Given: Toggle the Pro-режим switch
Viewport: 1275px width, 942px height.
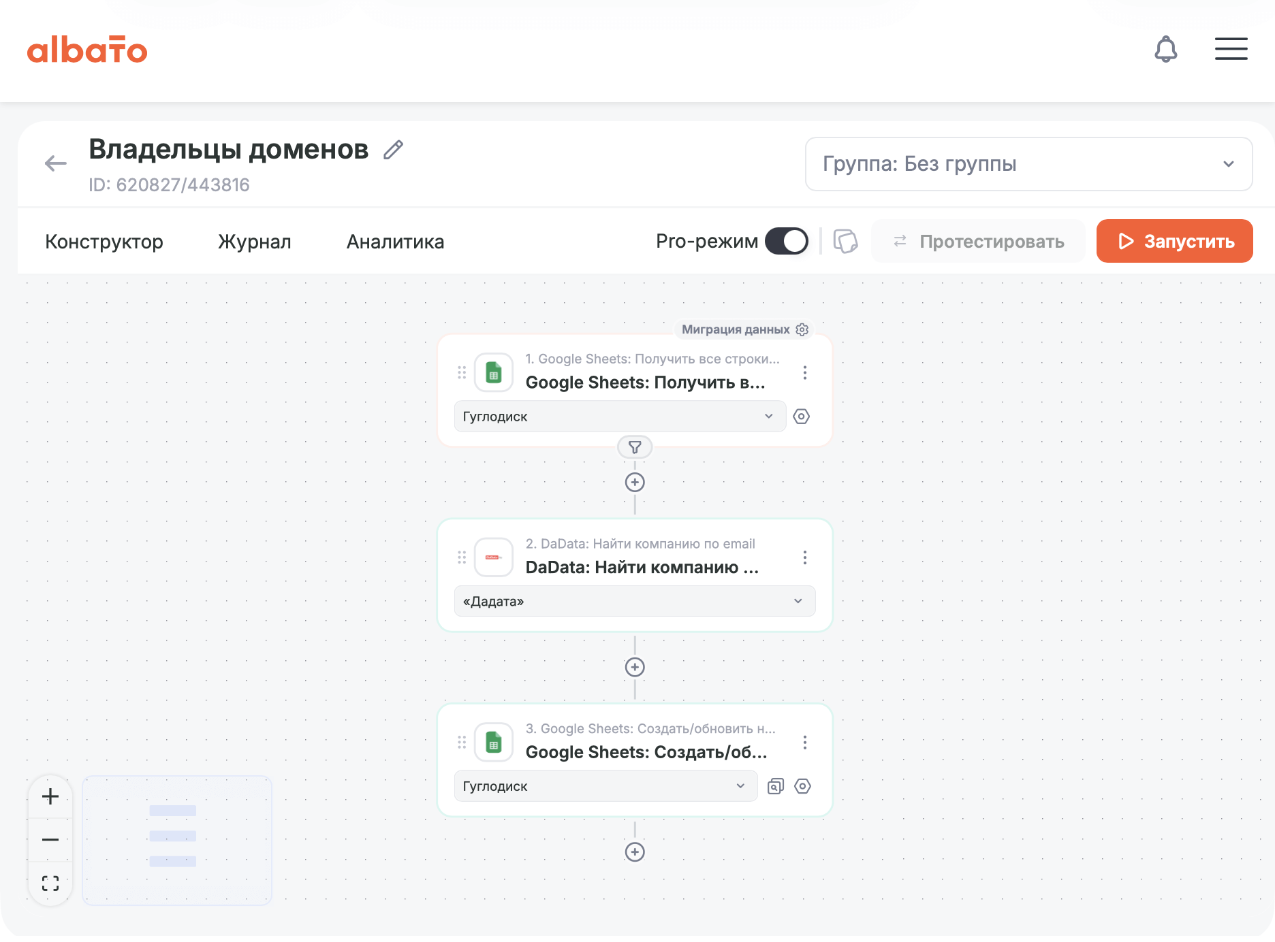Looking at the screenshot, I should click(x=787, y=241).
